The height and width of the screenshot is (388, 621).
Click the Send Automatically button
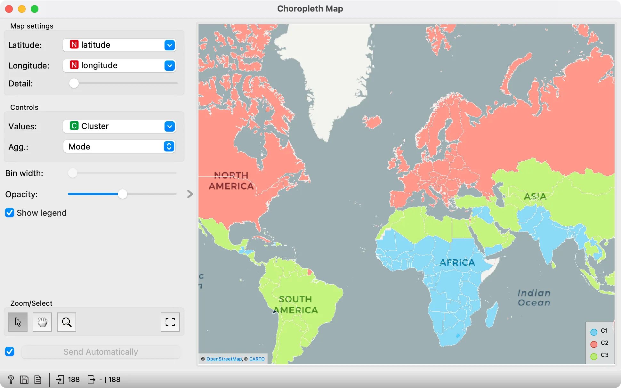click(101, 352)
